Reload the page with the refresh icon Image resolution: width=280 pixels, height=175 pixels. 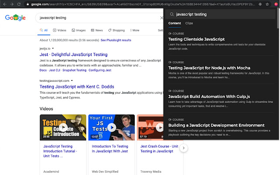pos(19,4)
